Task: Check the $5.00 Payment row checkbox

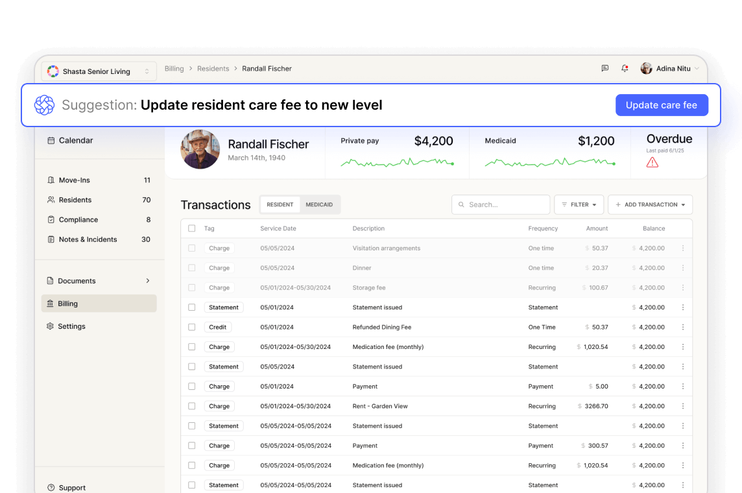Action: [x=191, y=387]
